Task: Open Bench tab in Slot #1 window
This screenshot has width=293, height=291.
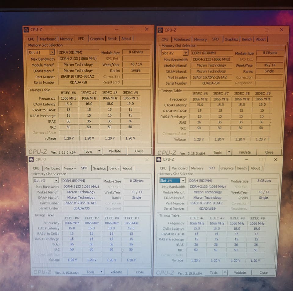Action: tap(112, 39)
